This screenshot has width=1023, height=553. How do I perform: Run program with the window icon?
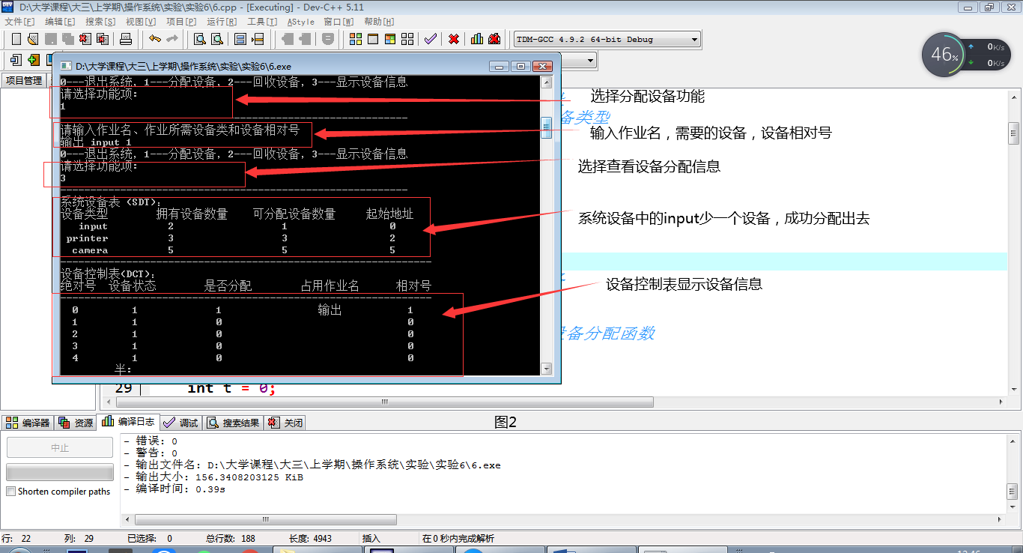373,39
